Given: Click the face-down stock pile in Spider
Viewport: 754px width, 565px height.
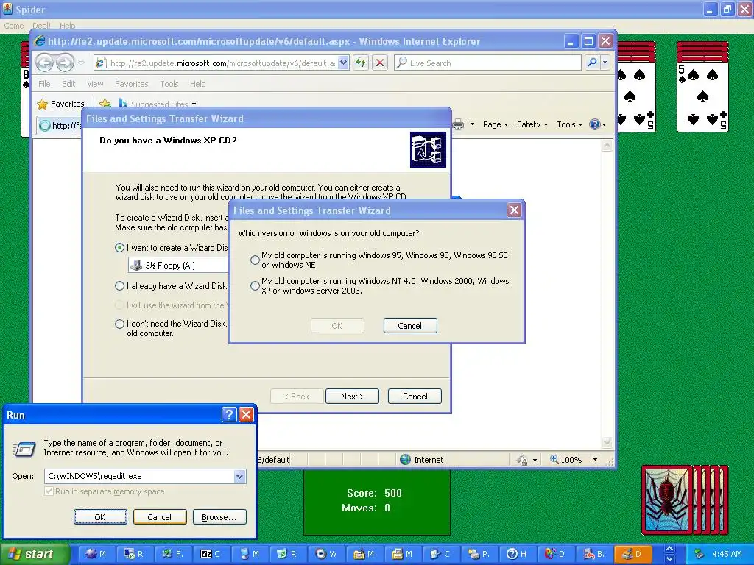Looking at the screenshot, I should coord(685,500).
